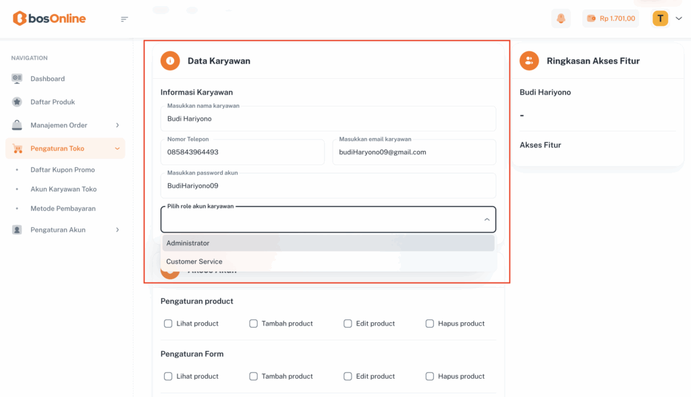Click the employee email input field
Image resolution: width=691 pixels, height=397 pixels.
pos(414,152)
